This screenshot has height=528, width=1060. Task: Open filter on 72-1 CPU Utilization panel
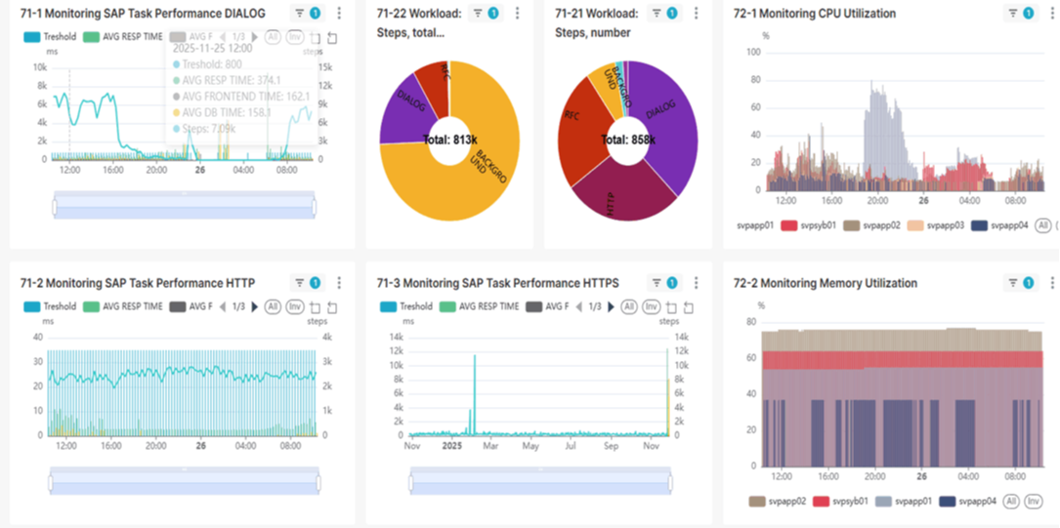point(1021,13)
